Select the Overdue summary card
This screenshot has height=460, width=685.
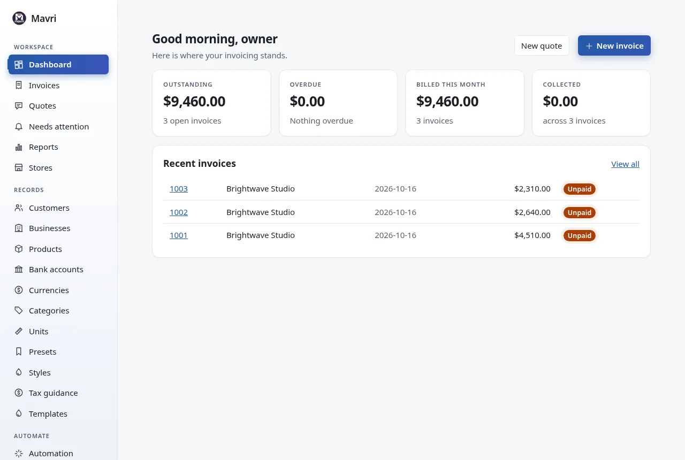pos(338,103)
